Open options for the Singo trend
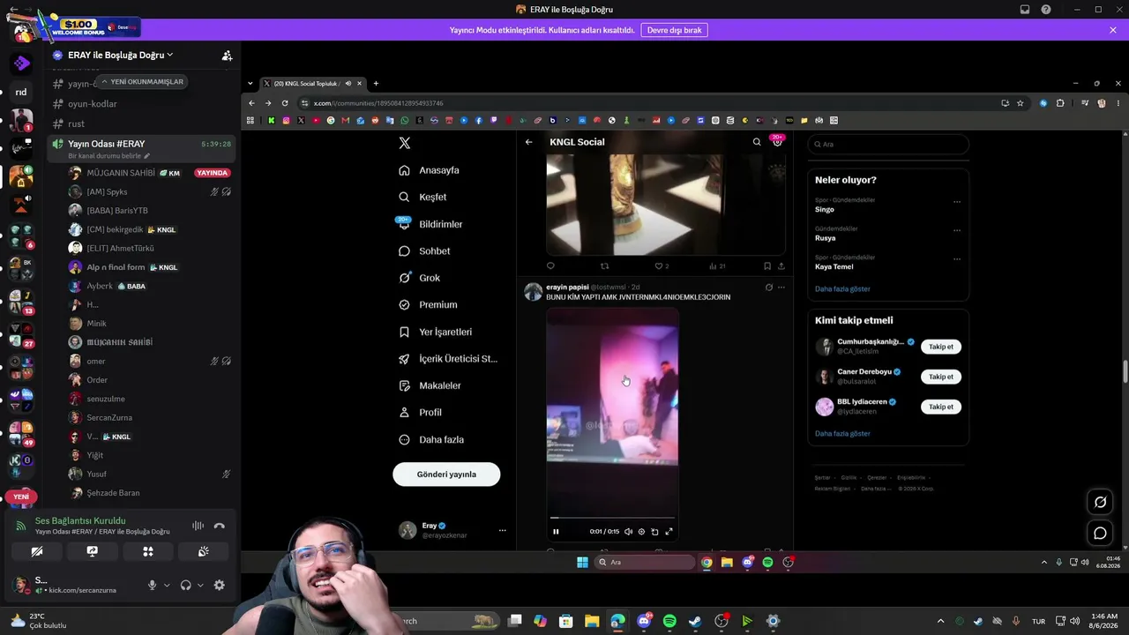1129x635 pixels. click(957, 202)
